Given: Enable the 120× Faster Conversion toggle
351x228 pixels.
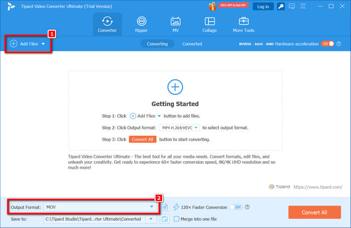Looking at the screenshot, I should click(x=236, y=207).
